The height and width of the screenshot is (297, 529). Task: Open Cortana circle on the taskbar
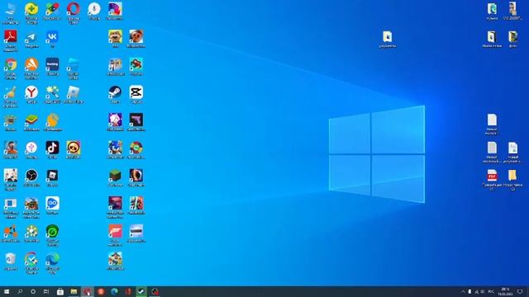33,291
